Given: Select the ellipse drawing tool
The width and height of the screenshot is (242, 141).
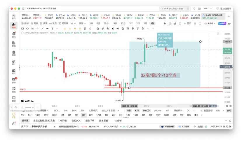Looking at the screenshot, I should [27, 29].
